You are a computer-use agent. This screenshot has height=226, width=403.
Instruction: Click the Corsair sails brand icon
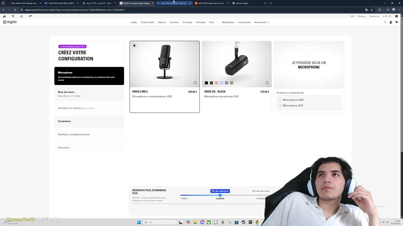[x=4, y=16]
